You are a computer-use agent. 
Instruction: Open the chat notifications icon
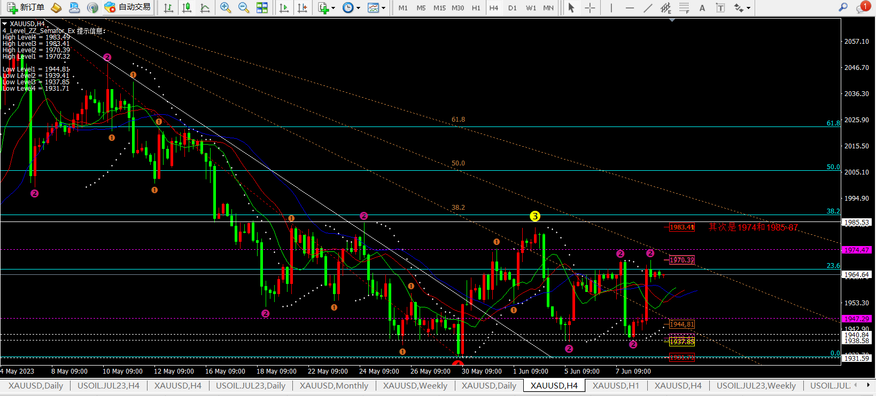pos(862,7)
